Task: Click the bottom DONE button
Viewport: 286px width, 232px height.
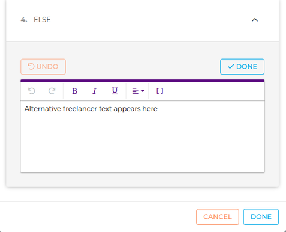Action: (x=261, y=217)
